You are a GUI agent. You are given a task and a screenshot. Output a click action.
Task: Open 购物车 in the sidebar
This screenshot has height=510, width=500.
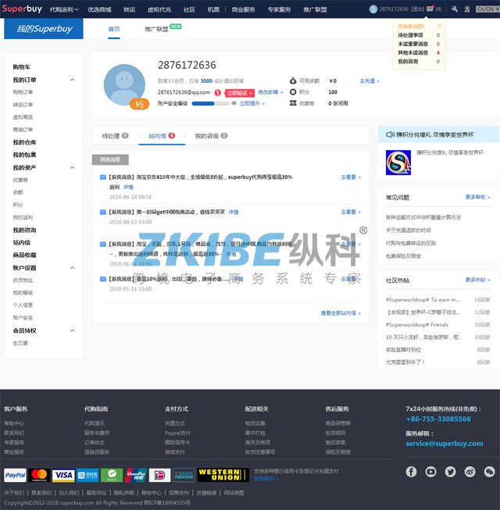click(x=21, y=67)
